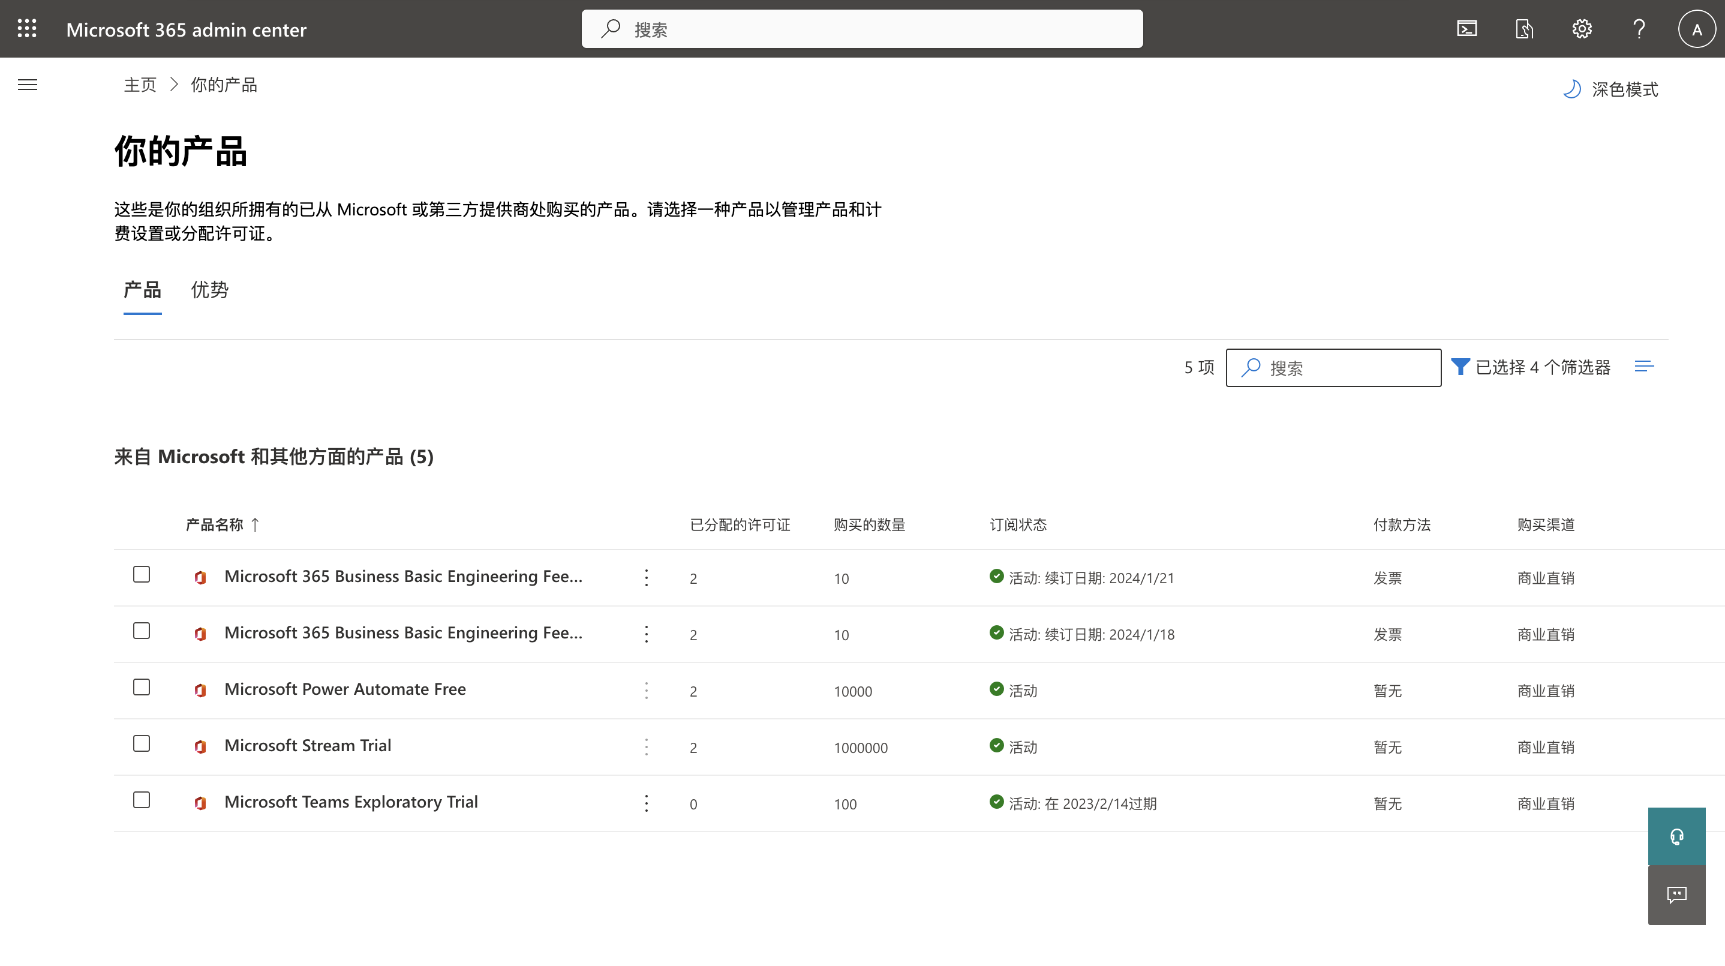Select the Microsoft Power Automate Free checkbox
The image size is (1725, 966).
pyautogui.click(x=142, y=688)
